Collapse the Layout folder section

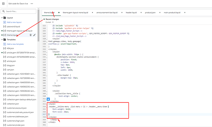tap(1, 18)
